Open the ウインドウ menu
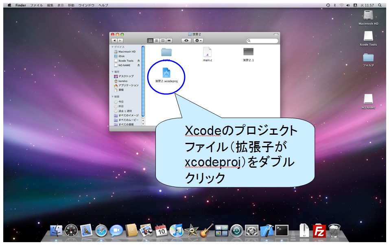 86,5
